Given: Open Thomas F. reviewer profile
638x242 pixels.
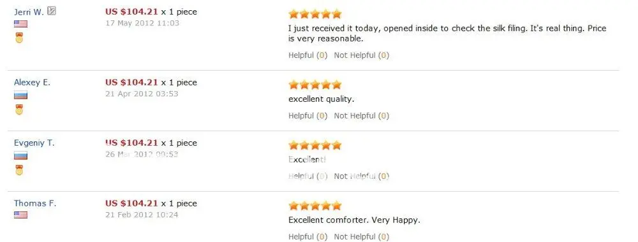Looking at the screenshot, I should [x=35, y=203].
